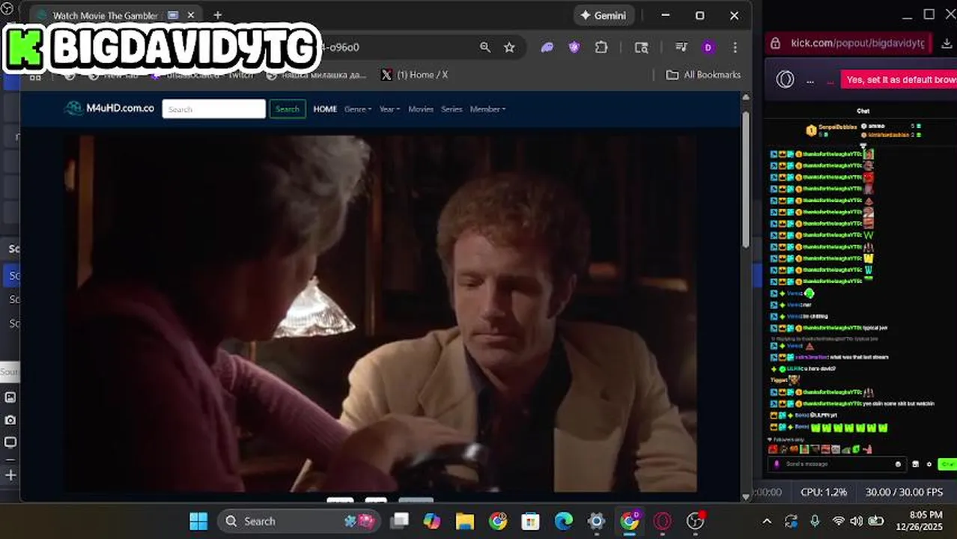Open the chat settings gear icon
The height and width of the screenshot is (539, 957).
tap(929, 464)
